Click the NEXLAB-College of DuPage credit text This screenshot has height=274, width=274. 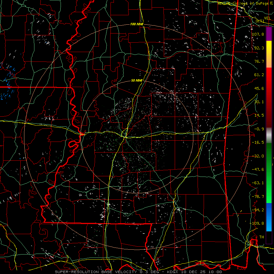[x=243, y=3]
